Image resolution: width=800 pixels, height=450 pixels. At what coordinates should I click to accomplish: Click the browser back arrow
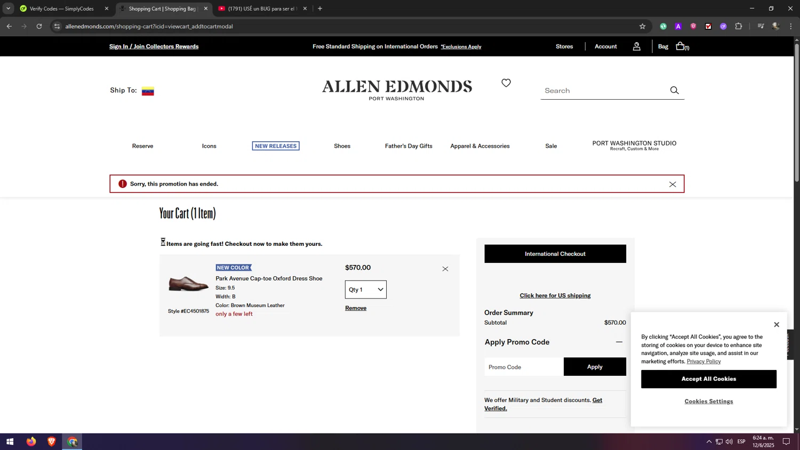9,26
